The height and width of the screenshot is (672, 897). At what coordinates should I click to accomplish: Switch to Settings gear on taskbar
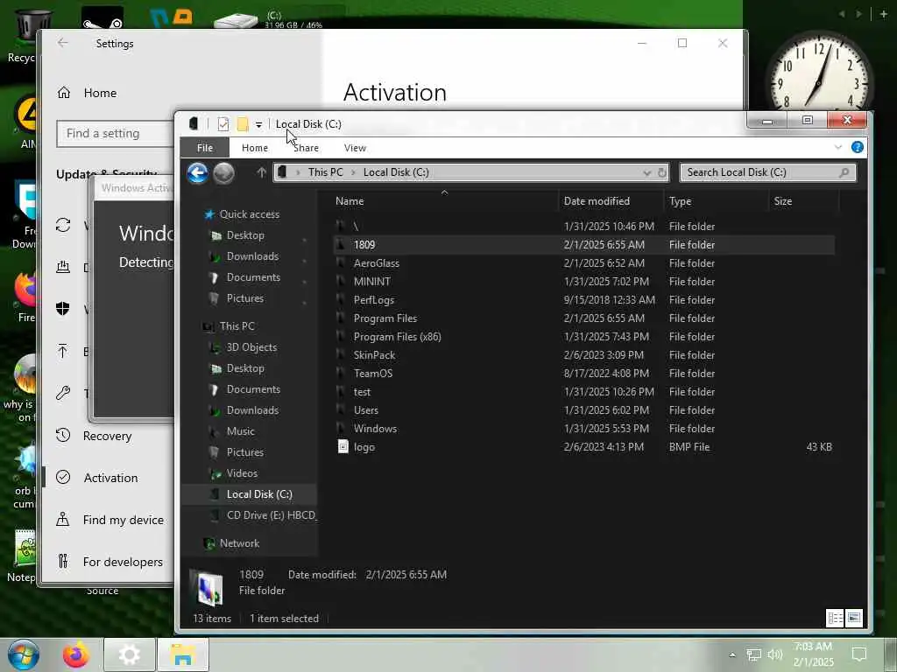pyautogui.click(x=130, y=654)
